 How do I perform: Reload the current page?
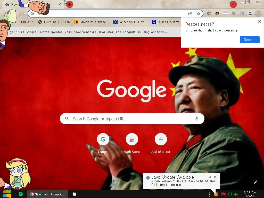tap(22, 13)
